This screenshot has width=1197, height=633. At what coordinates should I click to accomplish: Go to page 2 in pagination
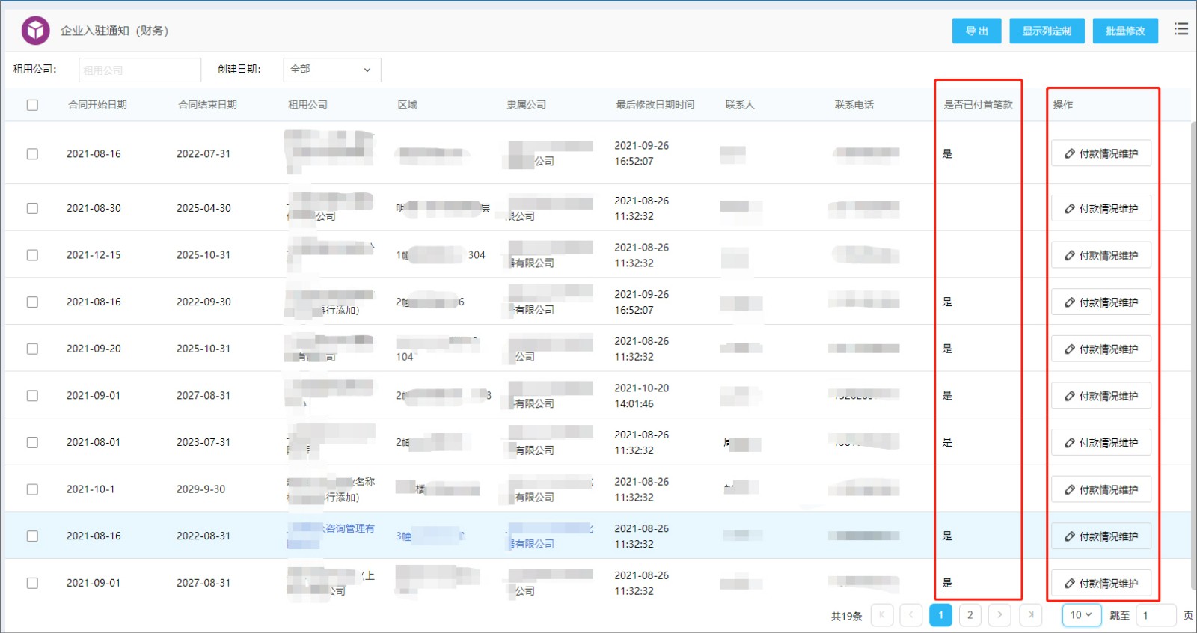point(970,614)
